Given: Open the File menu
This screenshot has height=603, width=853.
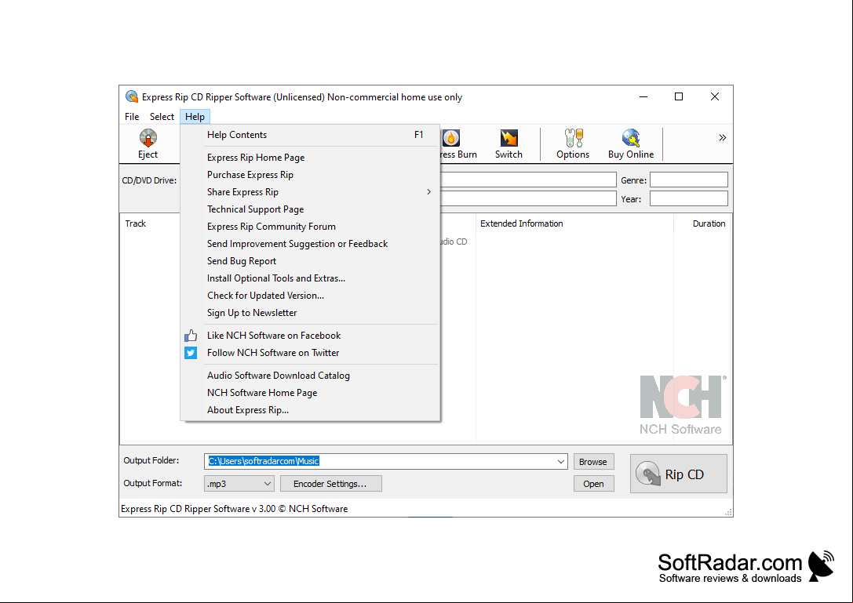Looking at the screenshot, I should point(132,117).
